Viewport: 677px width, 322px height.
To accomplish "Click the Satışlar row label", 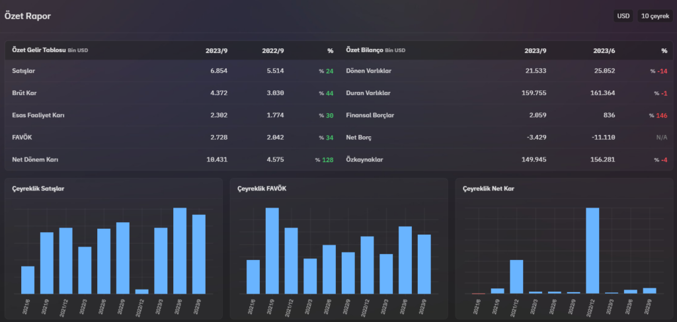I will pos(23,71).
